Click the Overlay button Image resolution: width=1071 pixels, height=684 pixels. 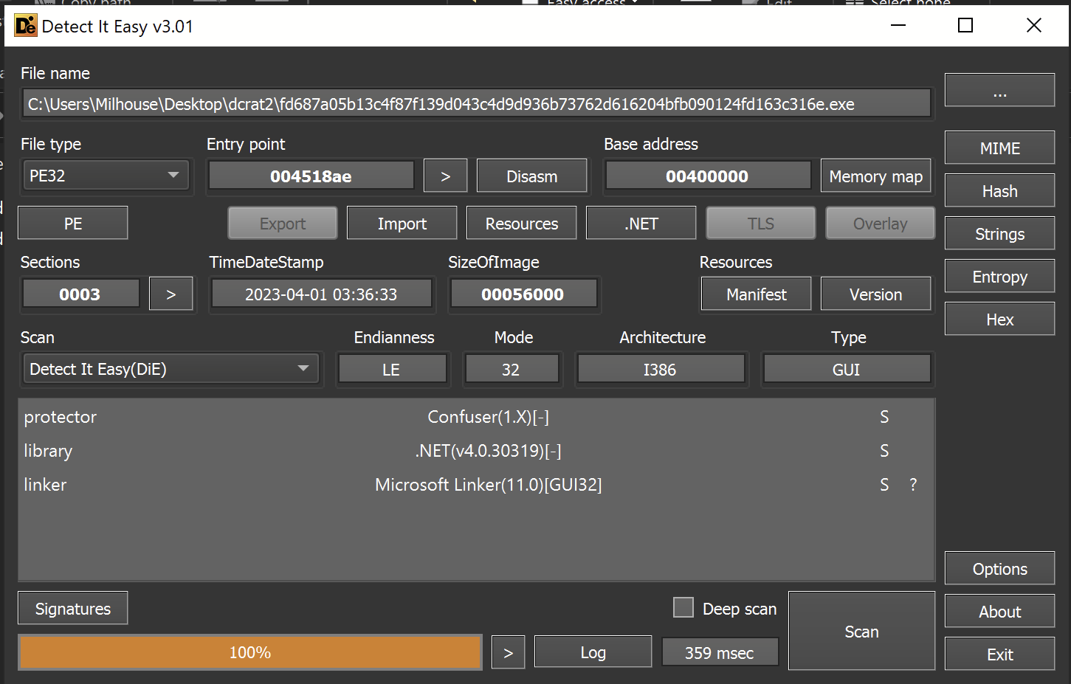[881, 224]
